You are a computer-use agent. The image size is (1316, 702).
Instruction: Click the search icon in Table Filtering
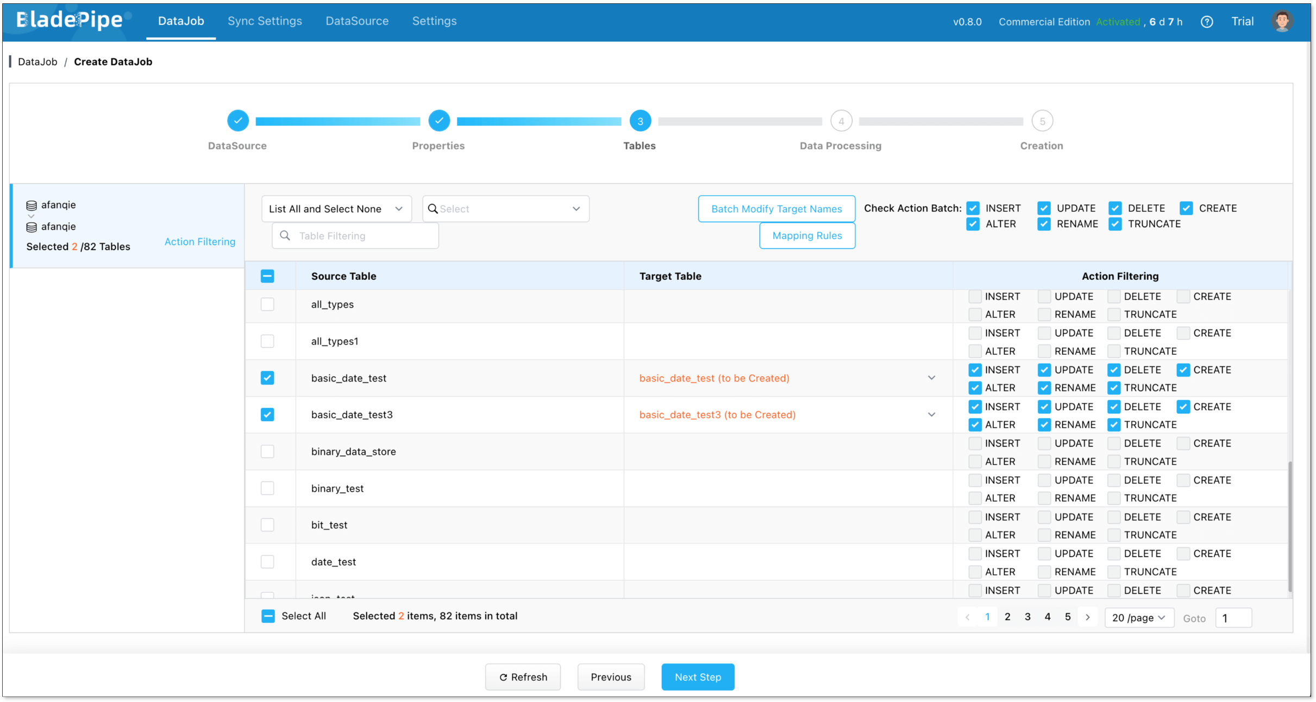click(285, 235)
